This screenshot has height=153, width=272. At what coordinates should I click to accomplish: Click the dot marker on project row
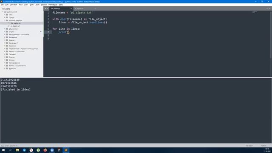pos(41,32)
